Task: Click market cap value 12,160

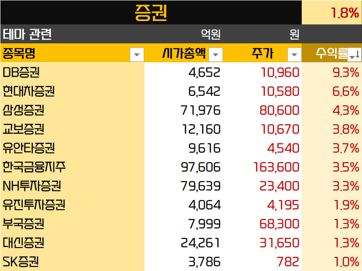Action: pos(201,129)
